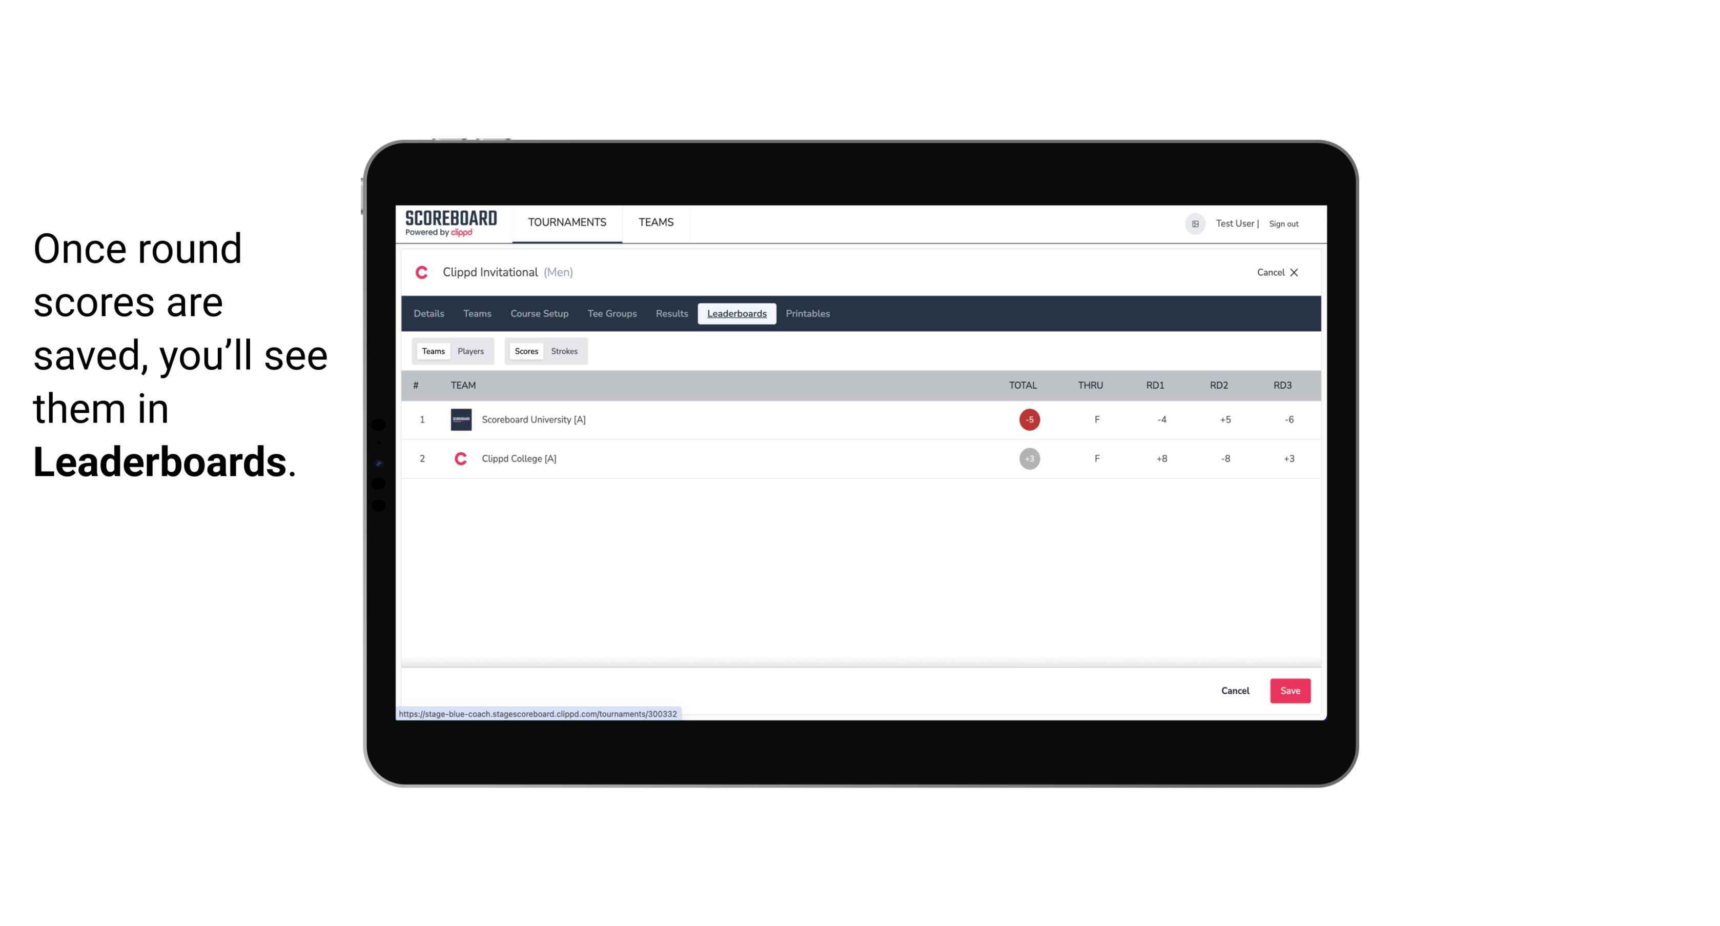The height and width of the screenshot is (926, 1720).
Task: Click the Test User profile icon
Action: point(1194,224)
